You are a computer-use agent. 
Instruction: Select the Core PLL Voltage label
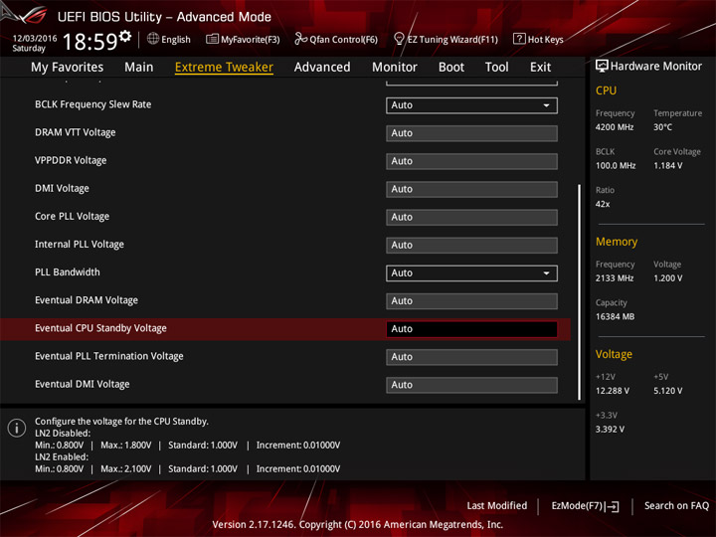coord(73,217)
